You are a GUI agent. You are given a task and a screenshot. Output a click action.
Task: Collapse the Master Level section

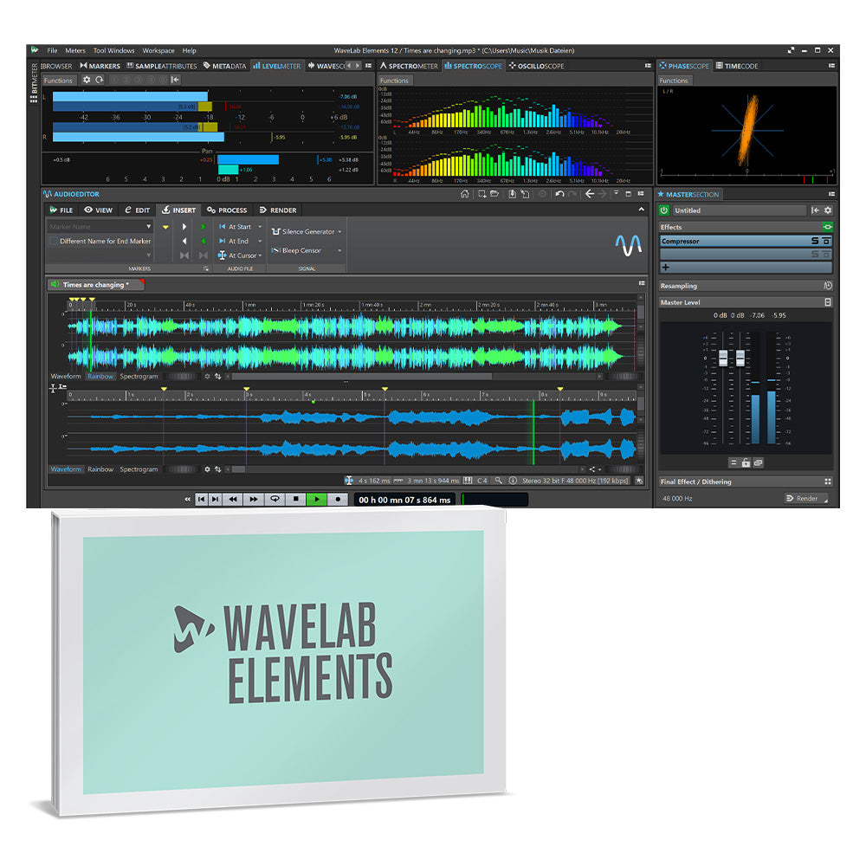827,302
